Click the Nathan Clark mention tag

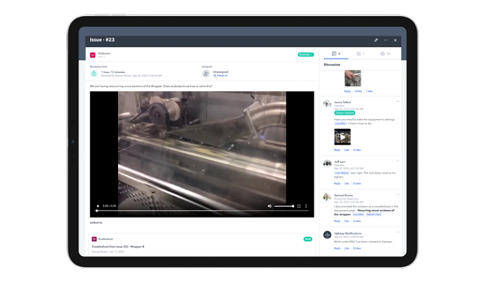tap(374, 214)
